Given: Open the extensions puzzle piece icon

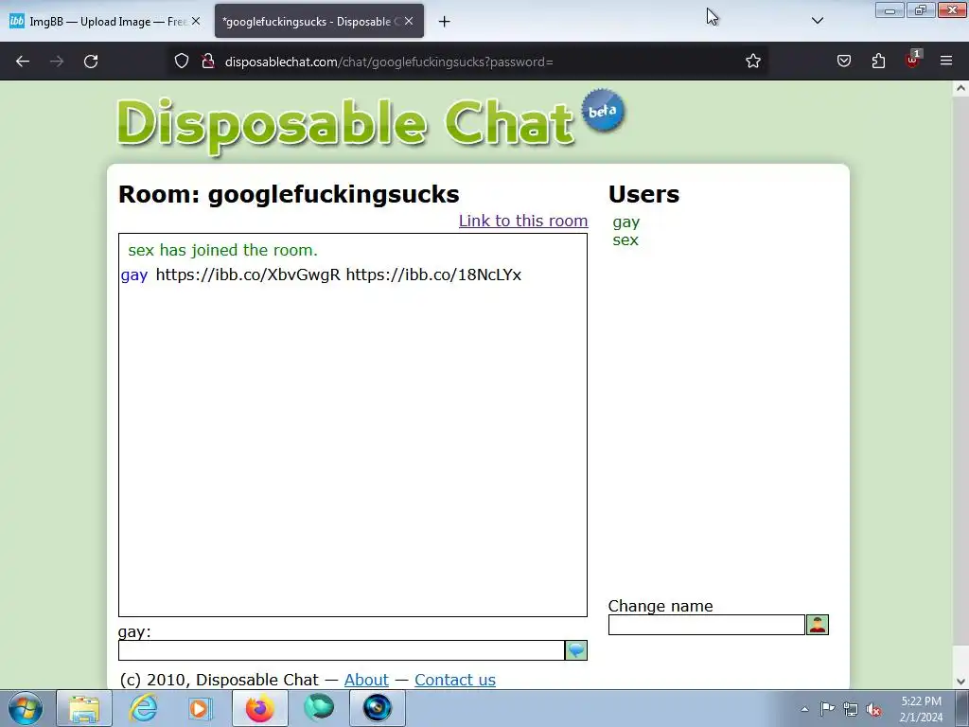Looking at the screenshot, I should (878, 62).
